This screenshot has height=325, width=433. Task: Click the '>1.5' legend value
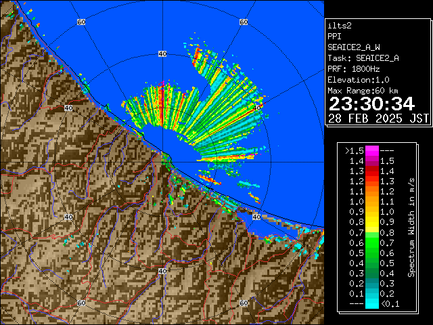pyautogui.click(x=355, y=151)
